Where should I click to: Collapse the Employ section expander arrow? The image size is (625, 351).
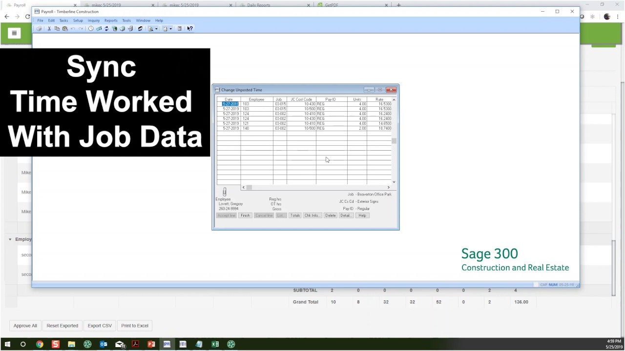[x=10, y=239]
